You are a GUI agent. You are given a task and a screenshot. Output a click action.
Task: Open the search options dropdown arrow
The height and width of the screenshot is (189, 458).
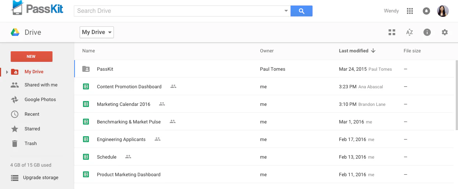(x=286, y=11)
